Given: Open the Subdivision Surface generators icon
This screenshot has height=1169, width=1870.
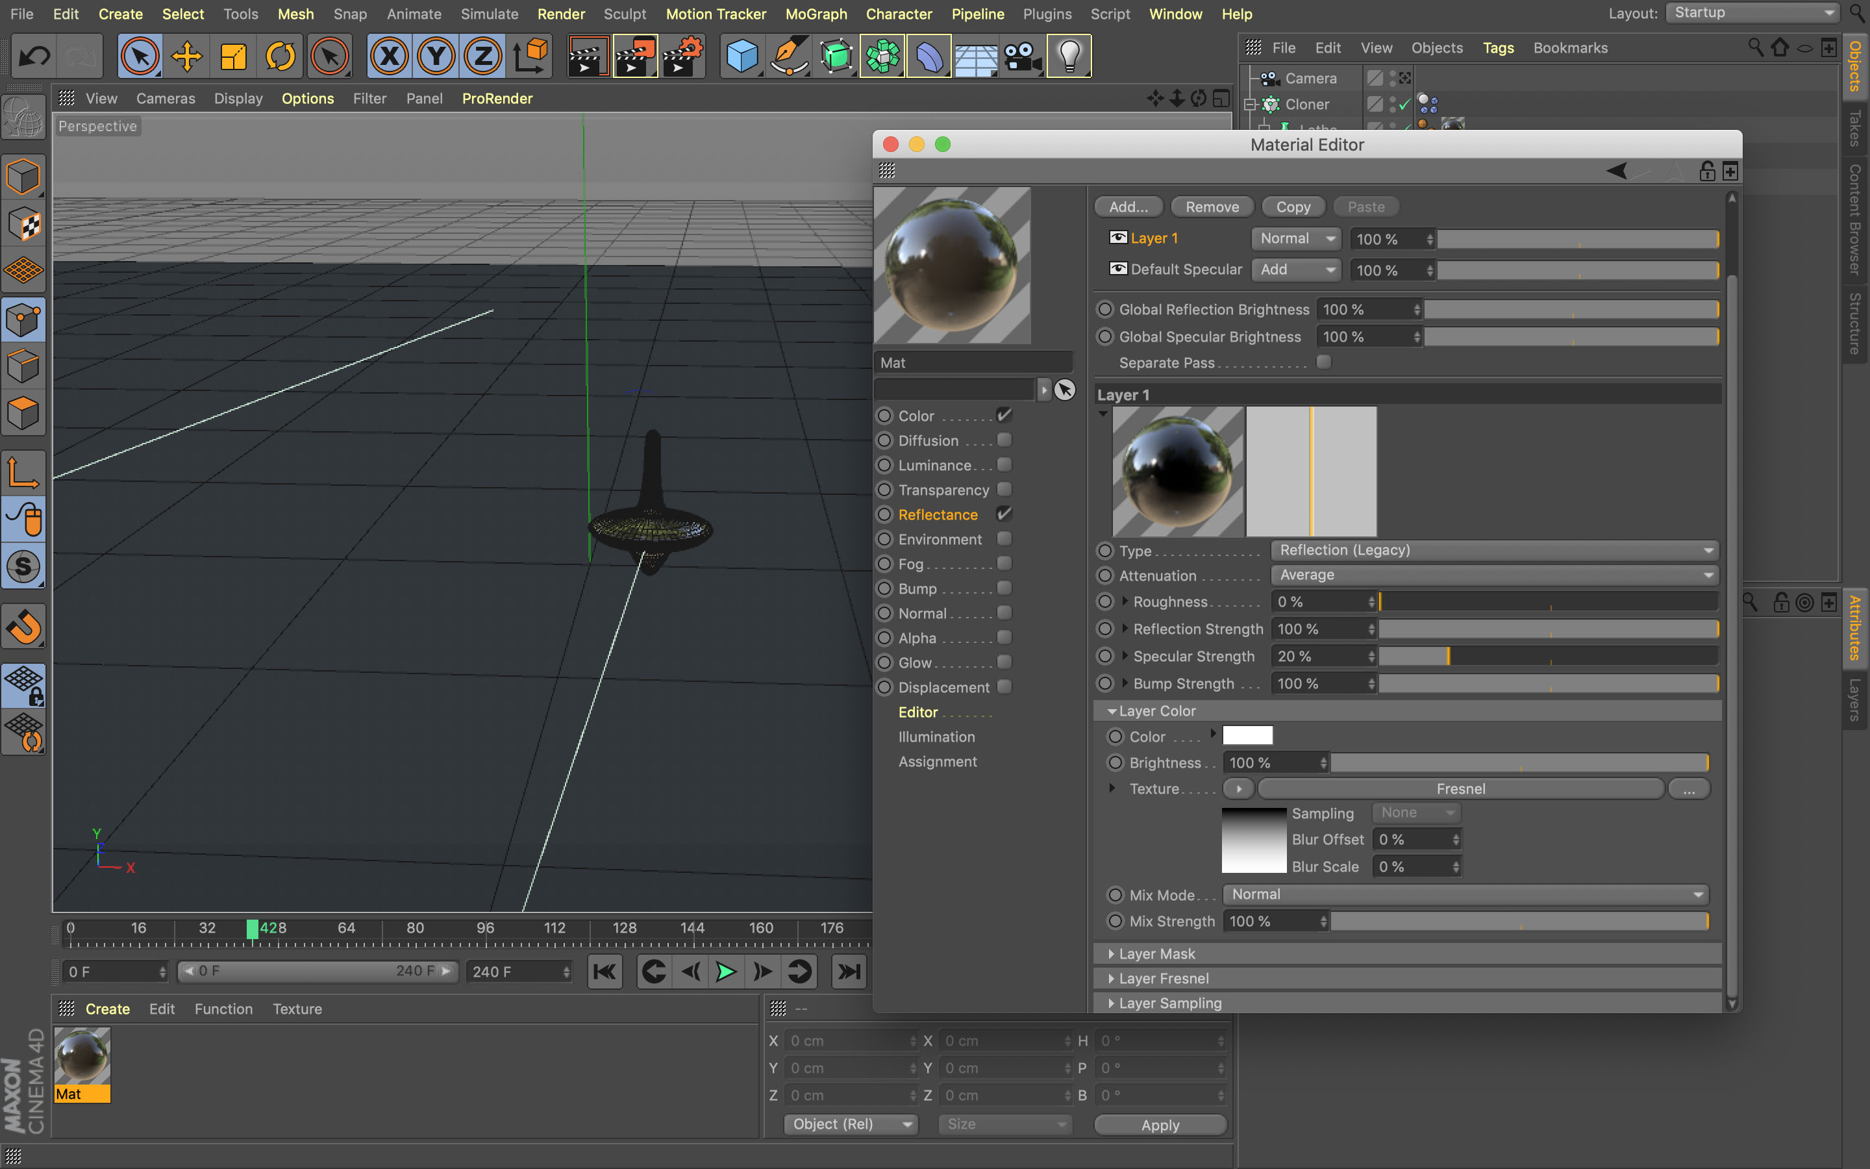Looking at the screenshot, I should (836, 57).
